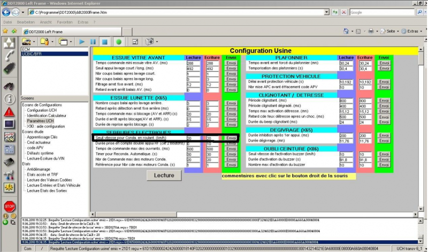Click the dark monitor screen icon
428x252 pixels.
click(x=9, y=124)
